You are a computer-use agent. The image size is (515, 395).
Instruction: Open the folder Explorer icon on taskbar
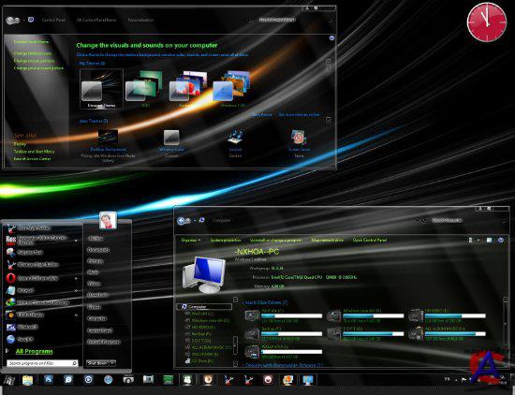tap(27, 380)
